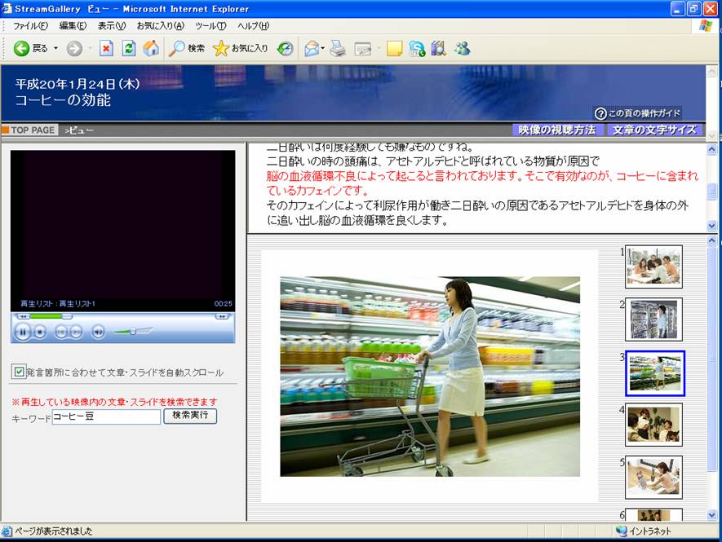Open the お気に入り favorites star button
Viewport: 722px width, 542px height.
(x=240, y=49)
